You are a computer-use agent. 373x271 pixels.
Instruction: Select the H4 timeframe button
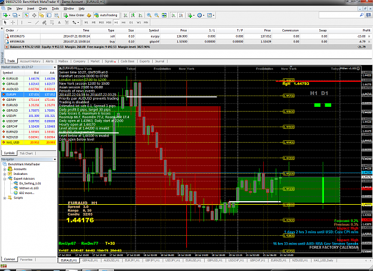click(x=124, y=22)
